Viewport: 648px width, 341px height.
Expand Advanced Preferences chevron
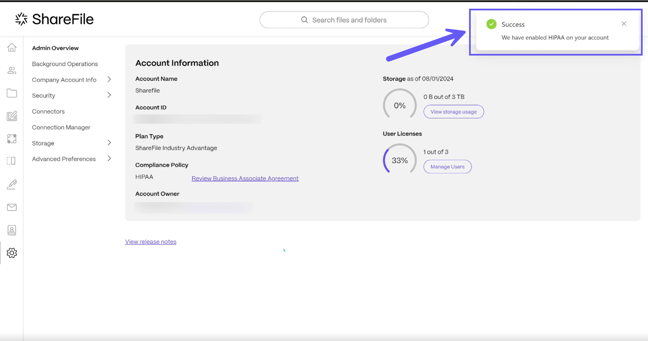tap(109, 158)
